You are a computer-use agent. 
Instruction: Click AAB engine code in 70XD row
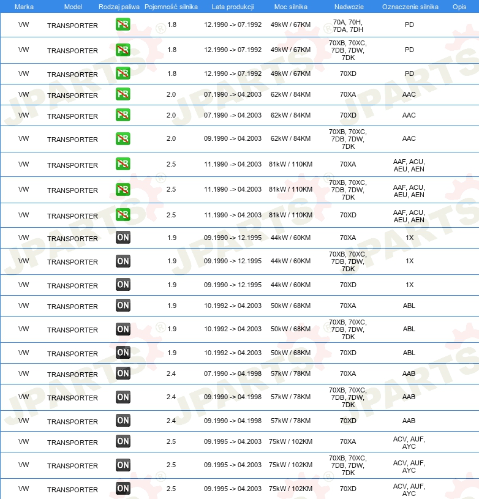[x=409, y=421]
